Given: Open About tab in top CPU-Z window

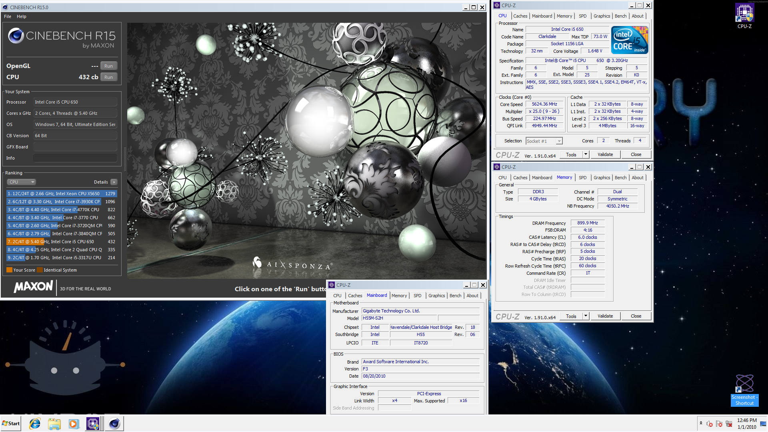Looking at the screenshot, I should tap(638, 16).
